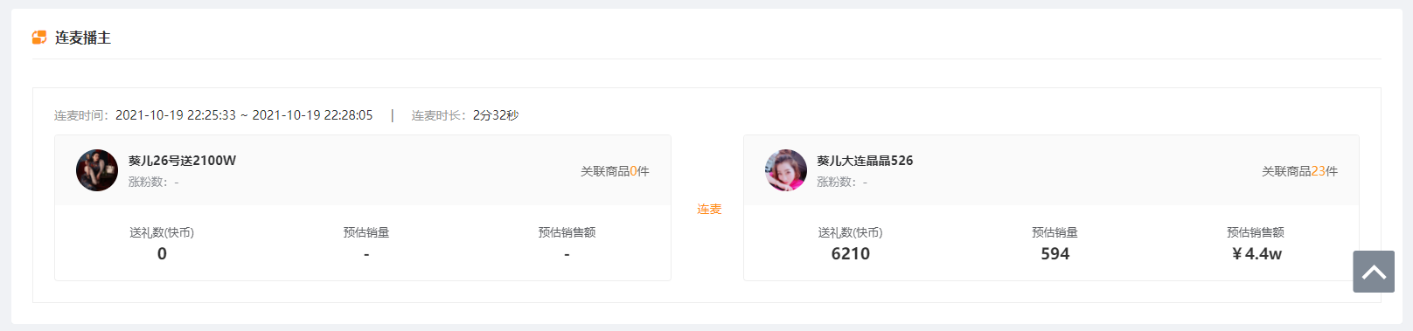
Task: Click the 594 estimated sales value
Action: [1055, 254]
